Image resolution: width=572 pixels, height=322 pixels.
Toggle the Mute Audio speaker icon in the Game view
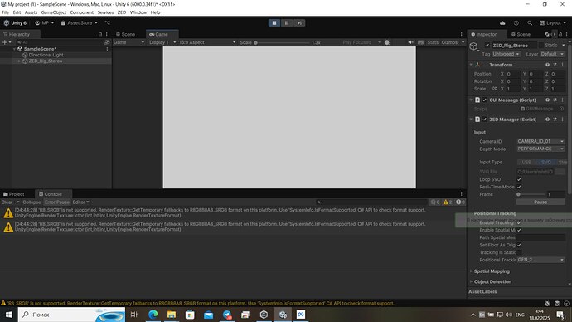coord(410,42)
